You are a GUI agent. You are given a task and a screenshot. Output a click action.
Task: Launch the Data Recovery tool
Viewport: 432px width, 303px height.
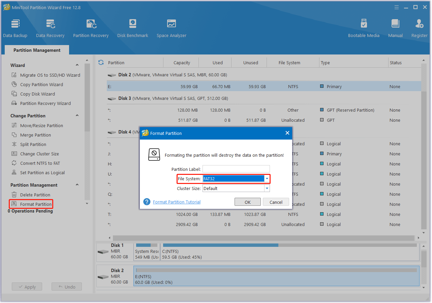point(50,29)
